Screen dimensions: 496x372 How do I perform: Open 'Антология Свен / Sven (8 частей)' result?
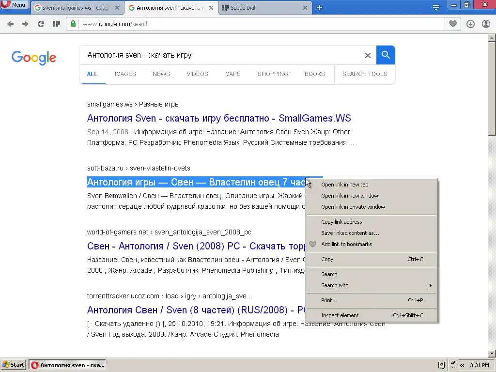tap(196, 310)
